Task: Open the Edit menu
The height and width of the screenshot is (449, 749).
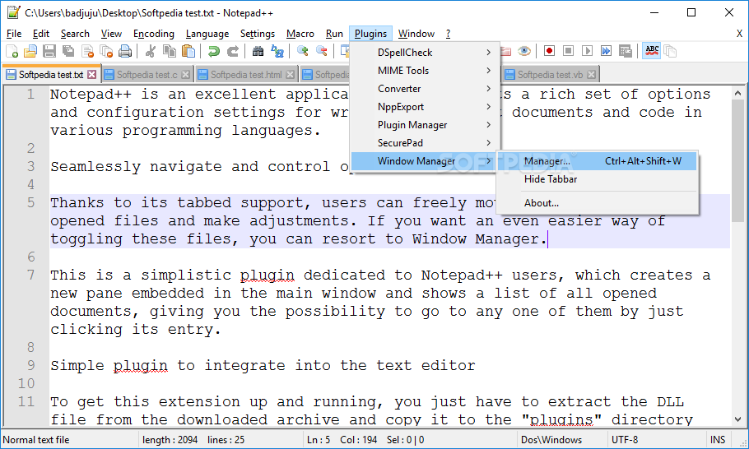Action: pyautogui.click(x=41, y=34)
